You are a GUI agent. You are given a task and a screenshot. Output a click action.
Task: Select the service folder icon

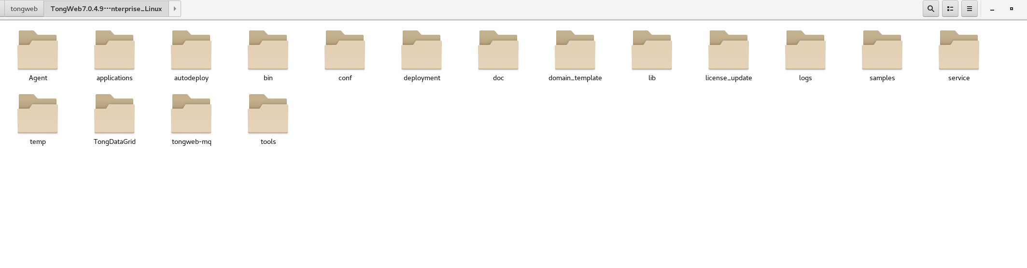pos(959,50)
